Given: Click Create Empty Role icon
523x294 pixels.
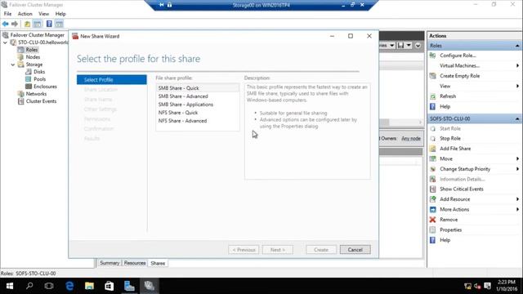Looking at the screenshot, I should pyautogui.click(x=432, y=76).
